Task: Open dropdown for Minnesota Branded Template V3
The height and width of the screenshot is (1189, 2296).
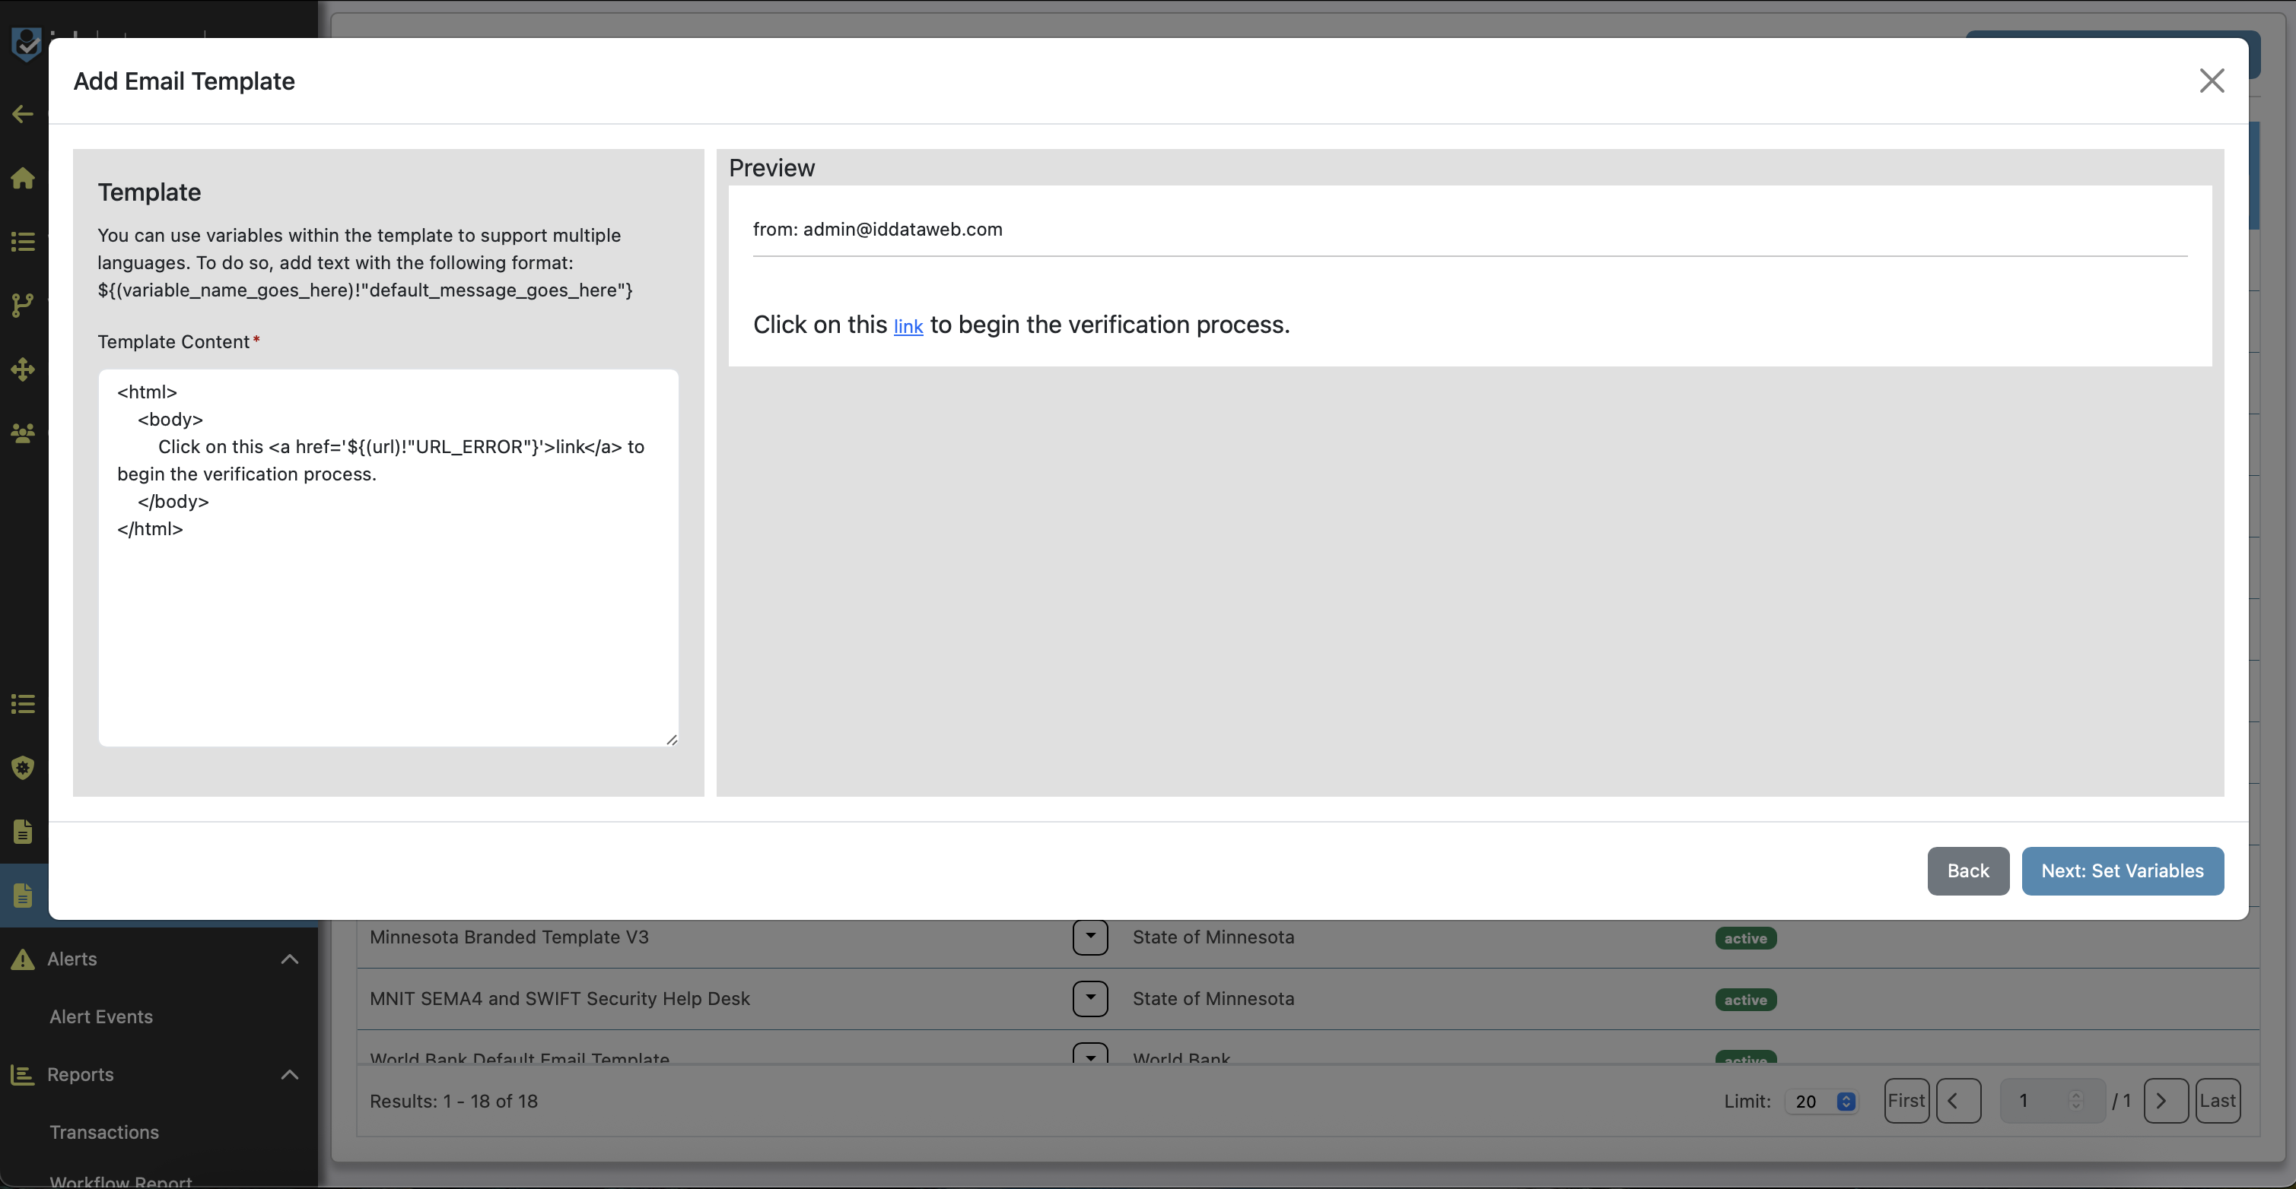Action: tap(1090, 937)
